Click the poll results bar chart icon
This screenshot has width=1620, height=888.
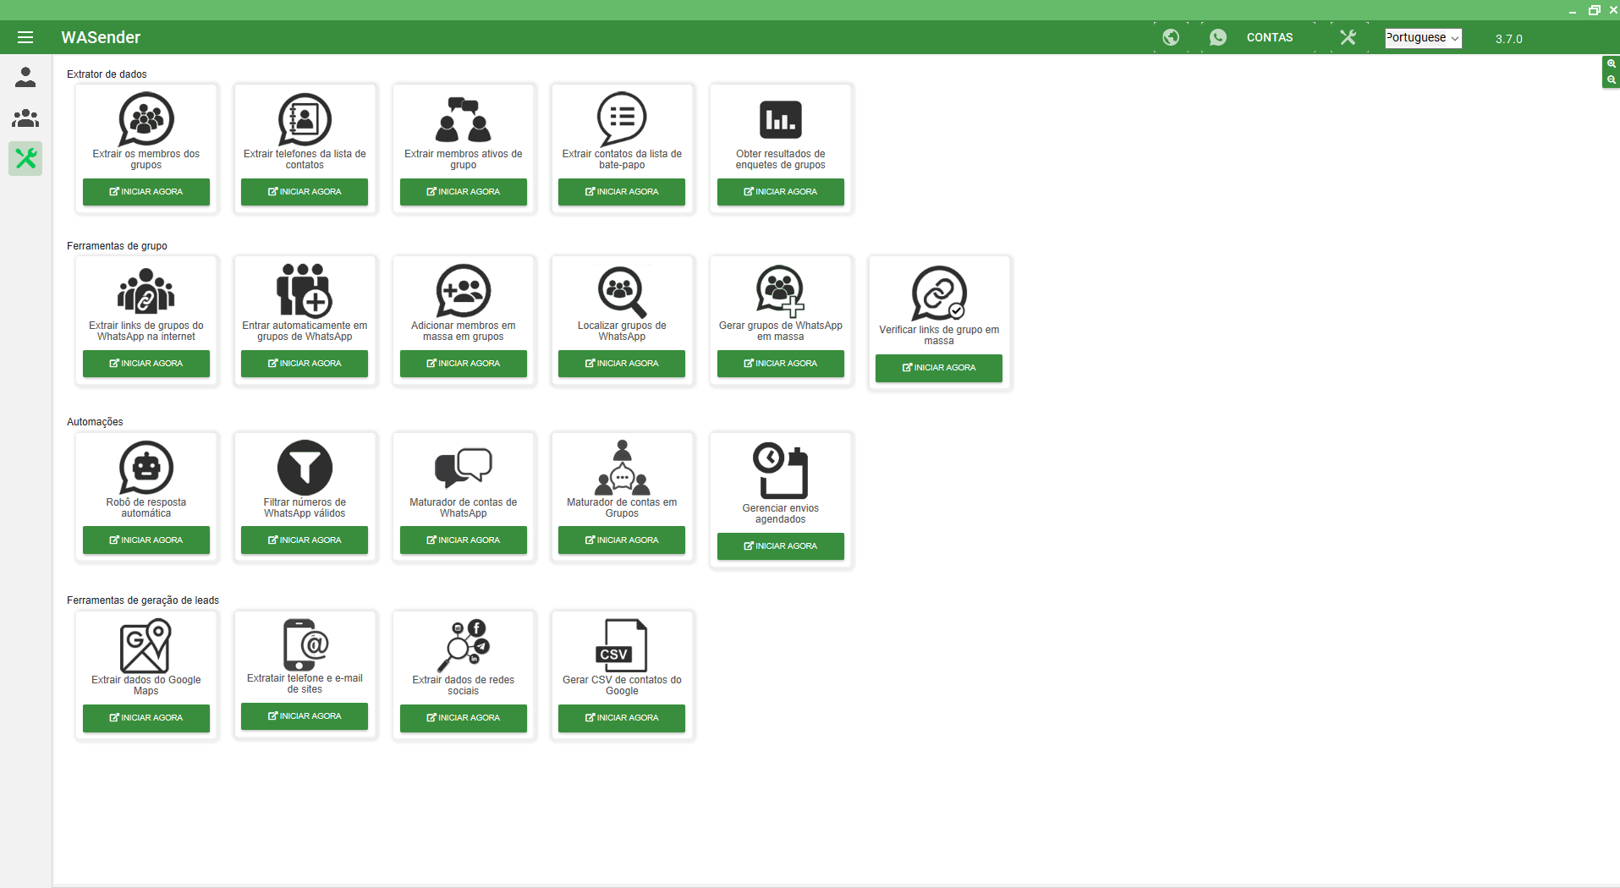780,119
